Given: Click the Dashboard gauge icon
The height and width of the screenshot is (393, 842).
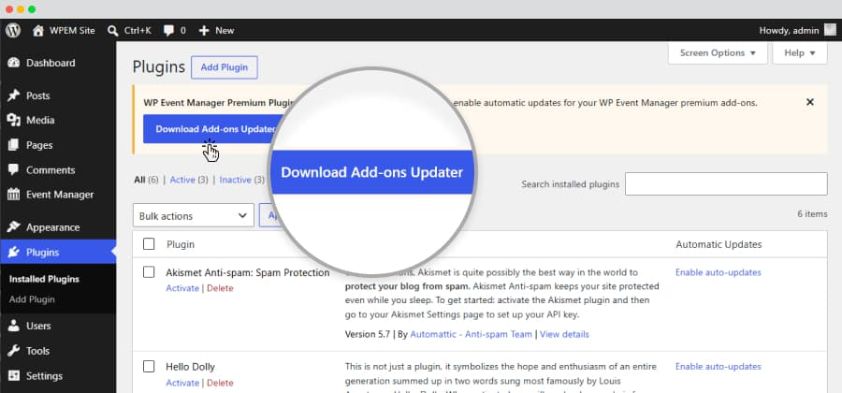Looking at the screenshot, I should (x=13, y=63).
